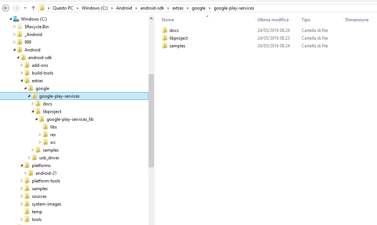Collapse platforms tree node
The image size is (377, 225).
coord(22,165)
